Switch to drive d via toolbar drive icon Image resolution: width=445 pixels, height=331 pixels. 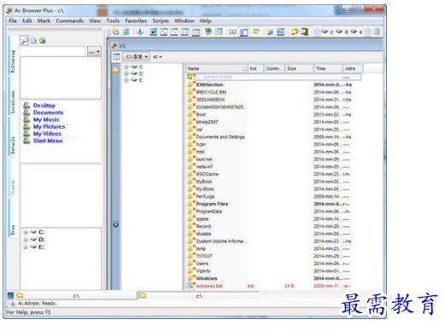(342, 32)
